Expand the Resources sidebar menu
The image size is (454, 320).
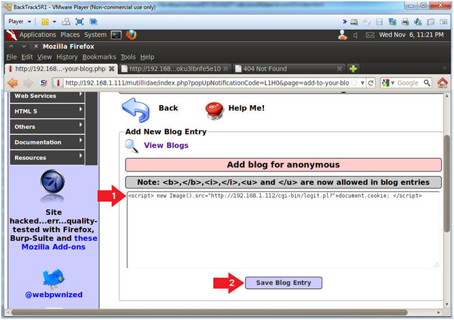48,158
